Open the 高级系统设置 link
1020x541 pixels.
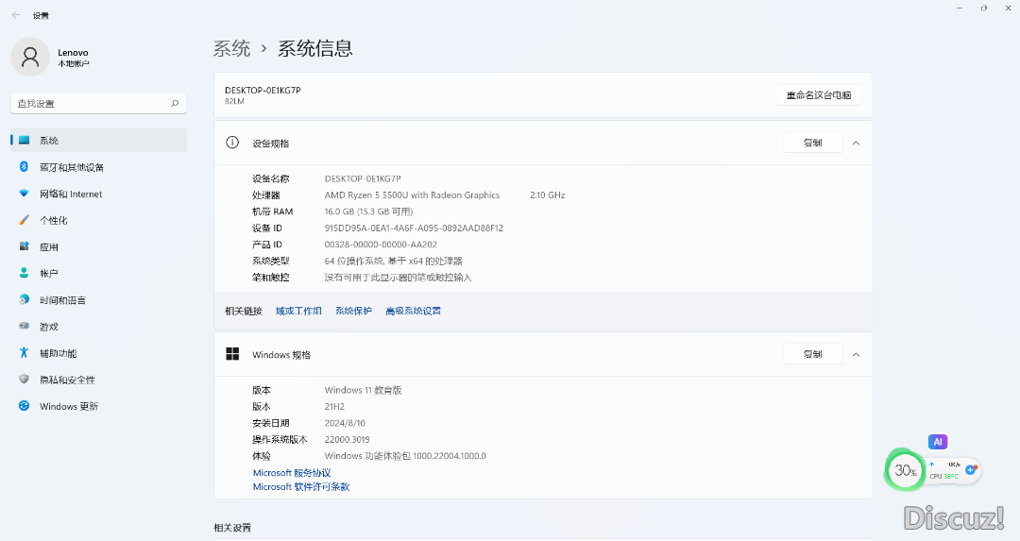(x=413, y=311)
